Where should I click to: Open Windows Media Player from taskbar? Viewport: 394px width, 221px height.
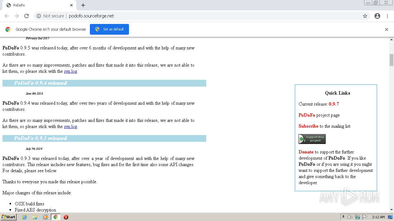pos(45,217)
